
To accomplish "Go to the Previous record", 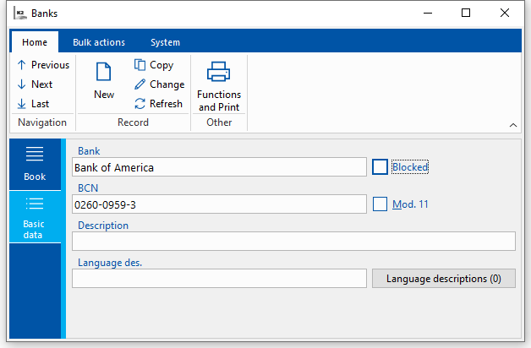I will point(42,65).
